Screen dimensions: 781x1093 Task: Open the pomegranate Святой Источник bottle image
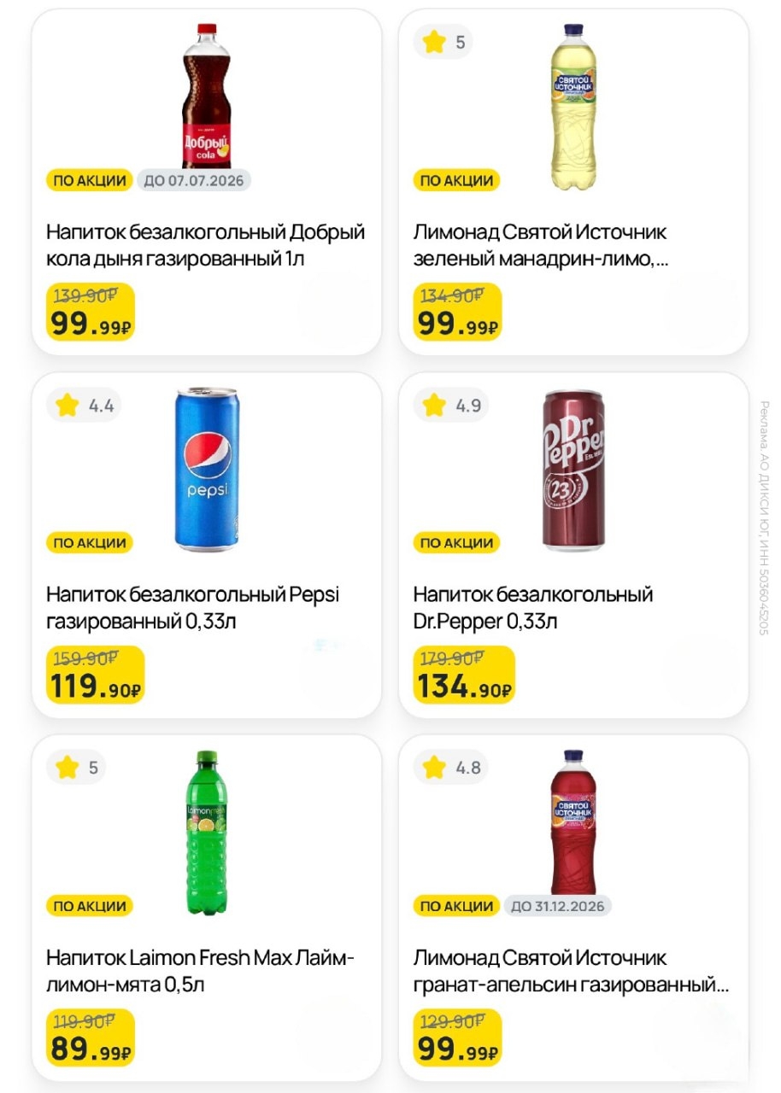coord(573,821)
